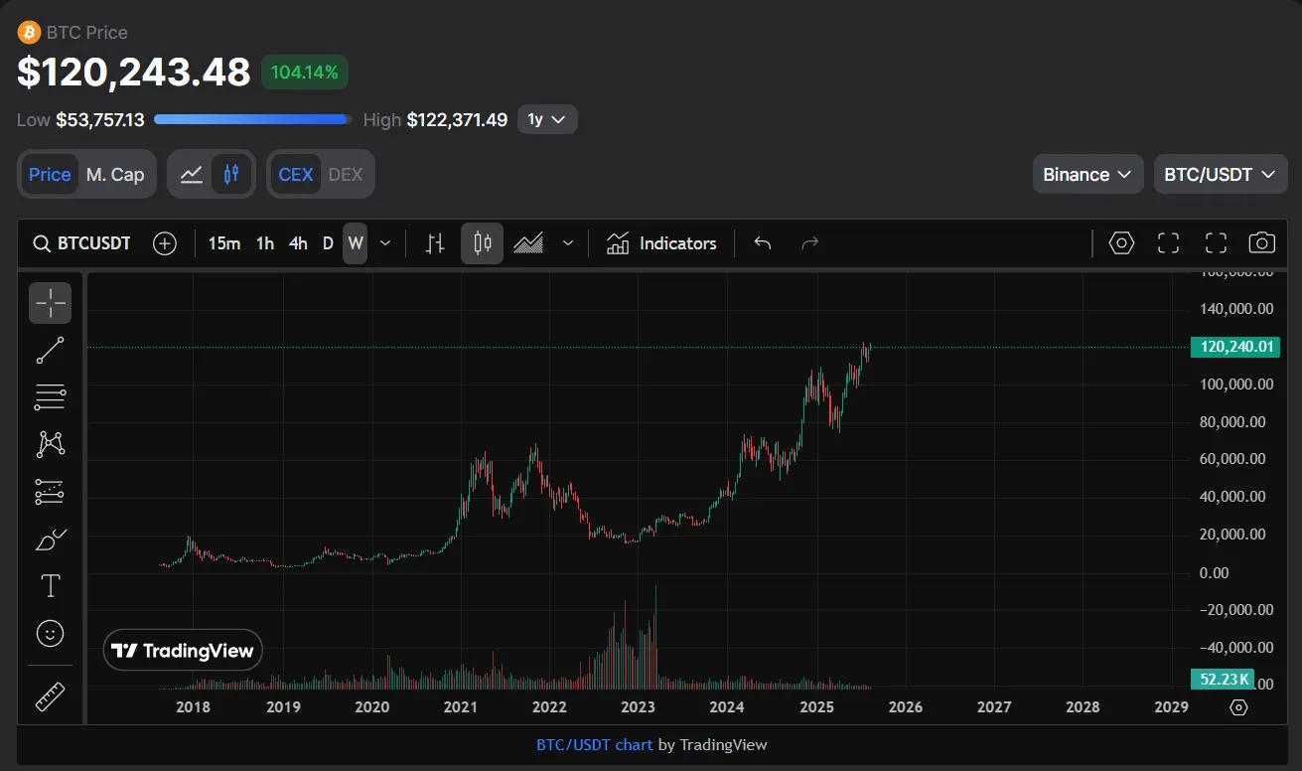The height and width of the screenshot is (771, 1302).
Task: Select the text annotation tool
Action: (x=50, y=586)
